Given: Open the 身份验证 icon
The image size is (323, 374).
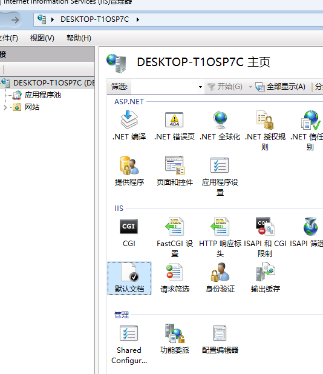Looking at the screenshot, I should (220, 272).
